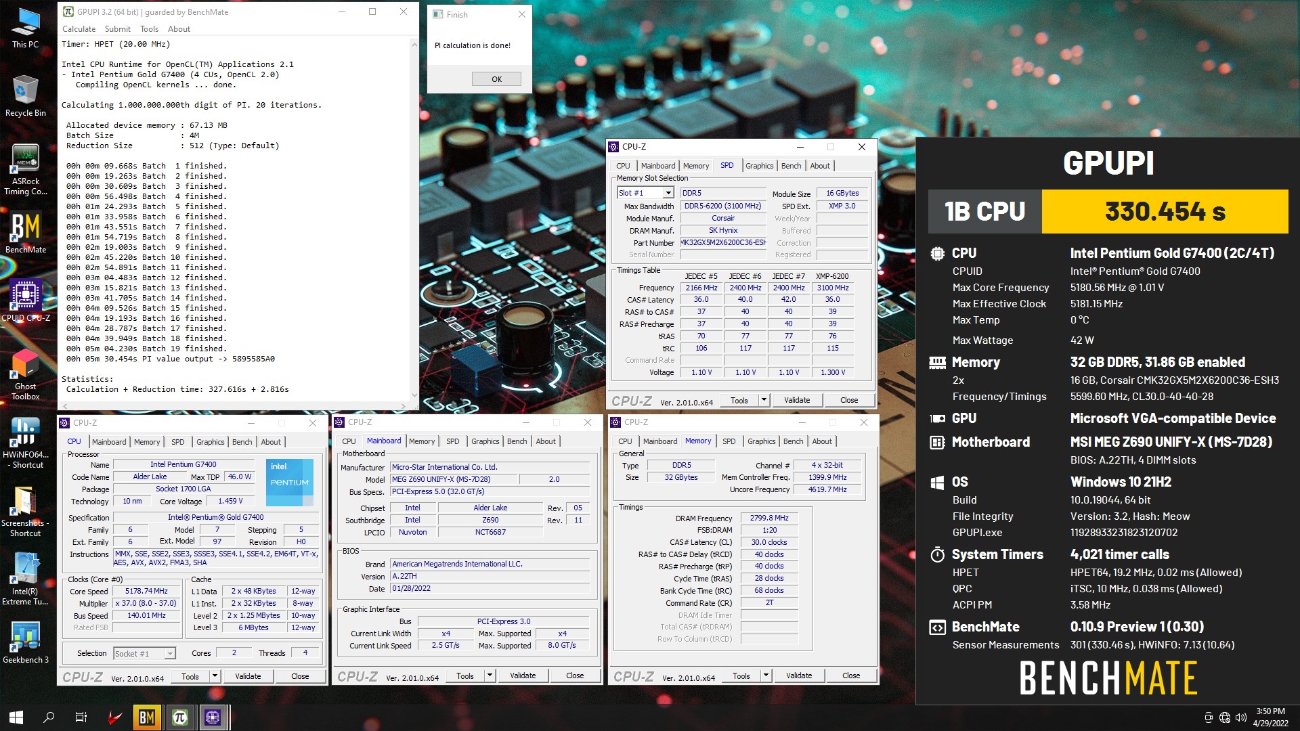The image size is (1300, 731).
Task: Switch to Bench tab in CPU window
Action: (x=242, y=442)
